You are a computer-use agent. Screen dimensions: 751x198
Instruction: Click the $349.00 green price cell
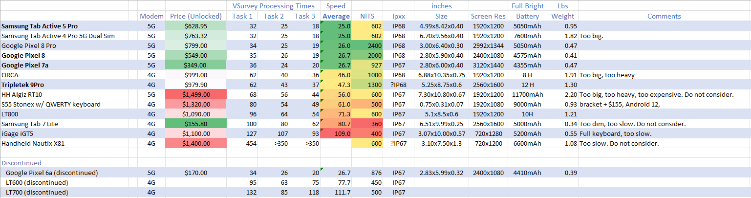(x=196, y=65)
